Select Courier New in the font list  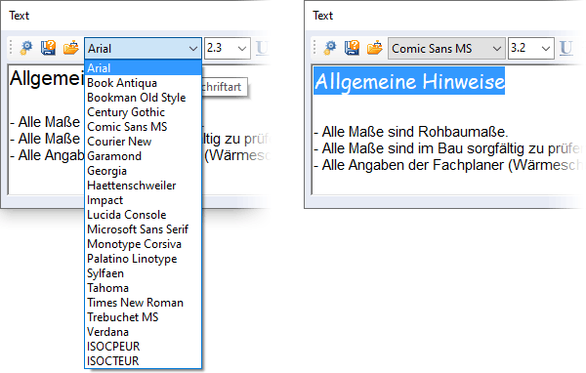[144, 142]
